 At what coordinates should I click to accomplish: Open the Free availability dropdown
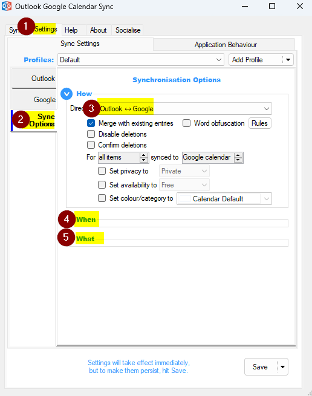[x=184, y=185]
